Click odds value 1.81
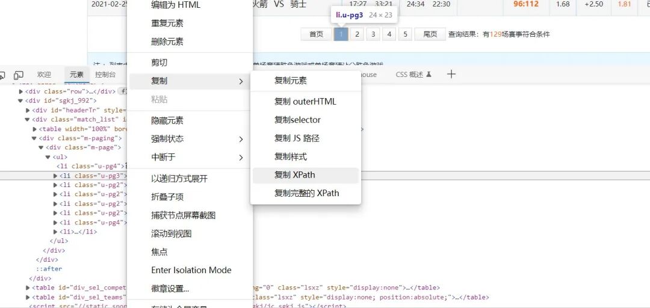This screenshot has width=650, height=308. coord(624,5)
